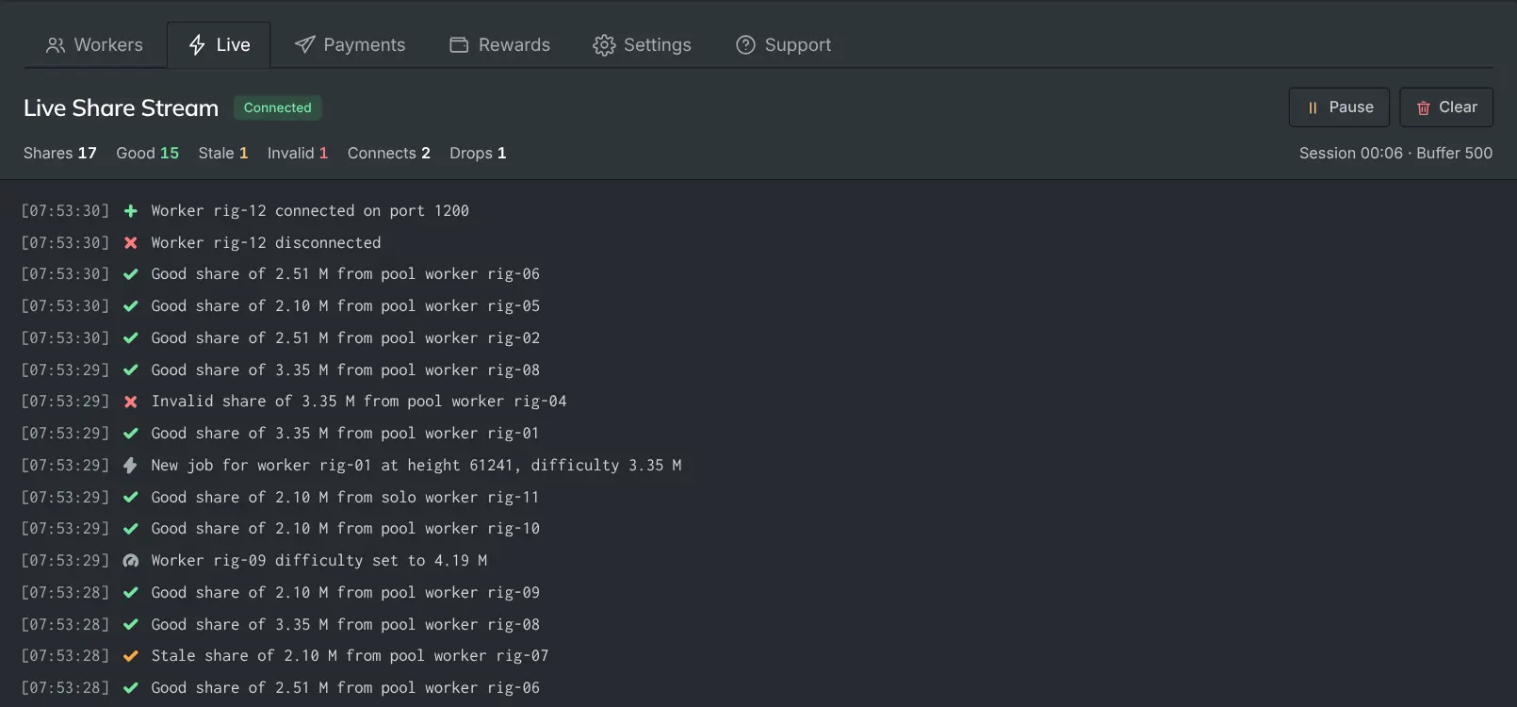Click the question mark icon on Support tab
1517x707 pixels.
coord(745,45)
